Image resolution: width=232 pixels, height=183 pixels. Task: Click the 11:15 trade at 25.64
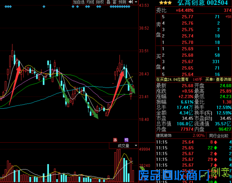188,142
